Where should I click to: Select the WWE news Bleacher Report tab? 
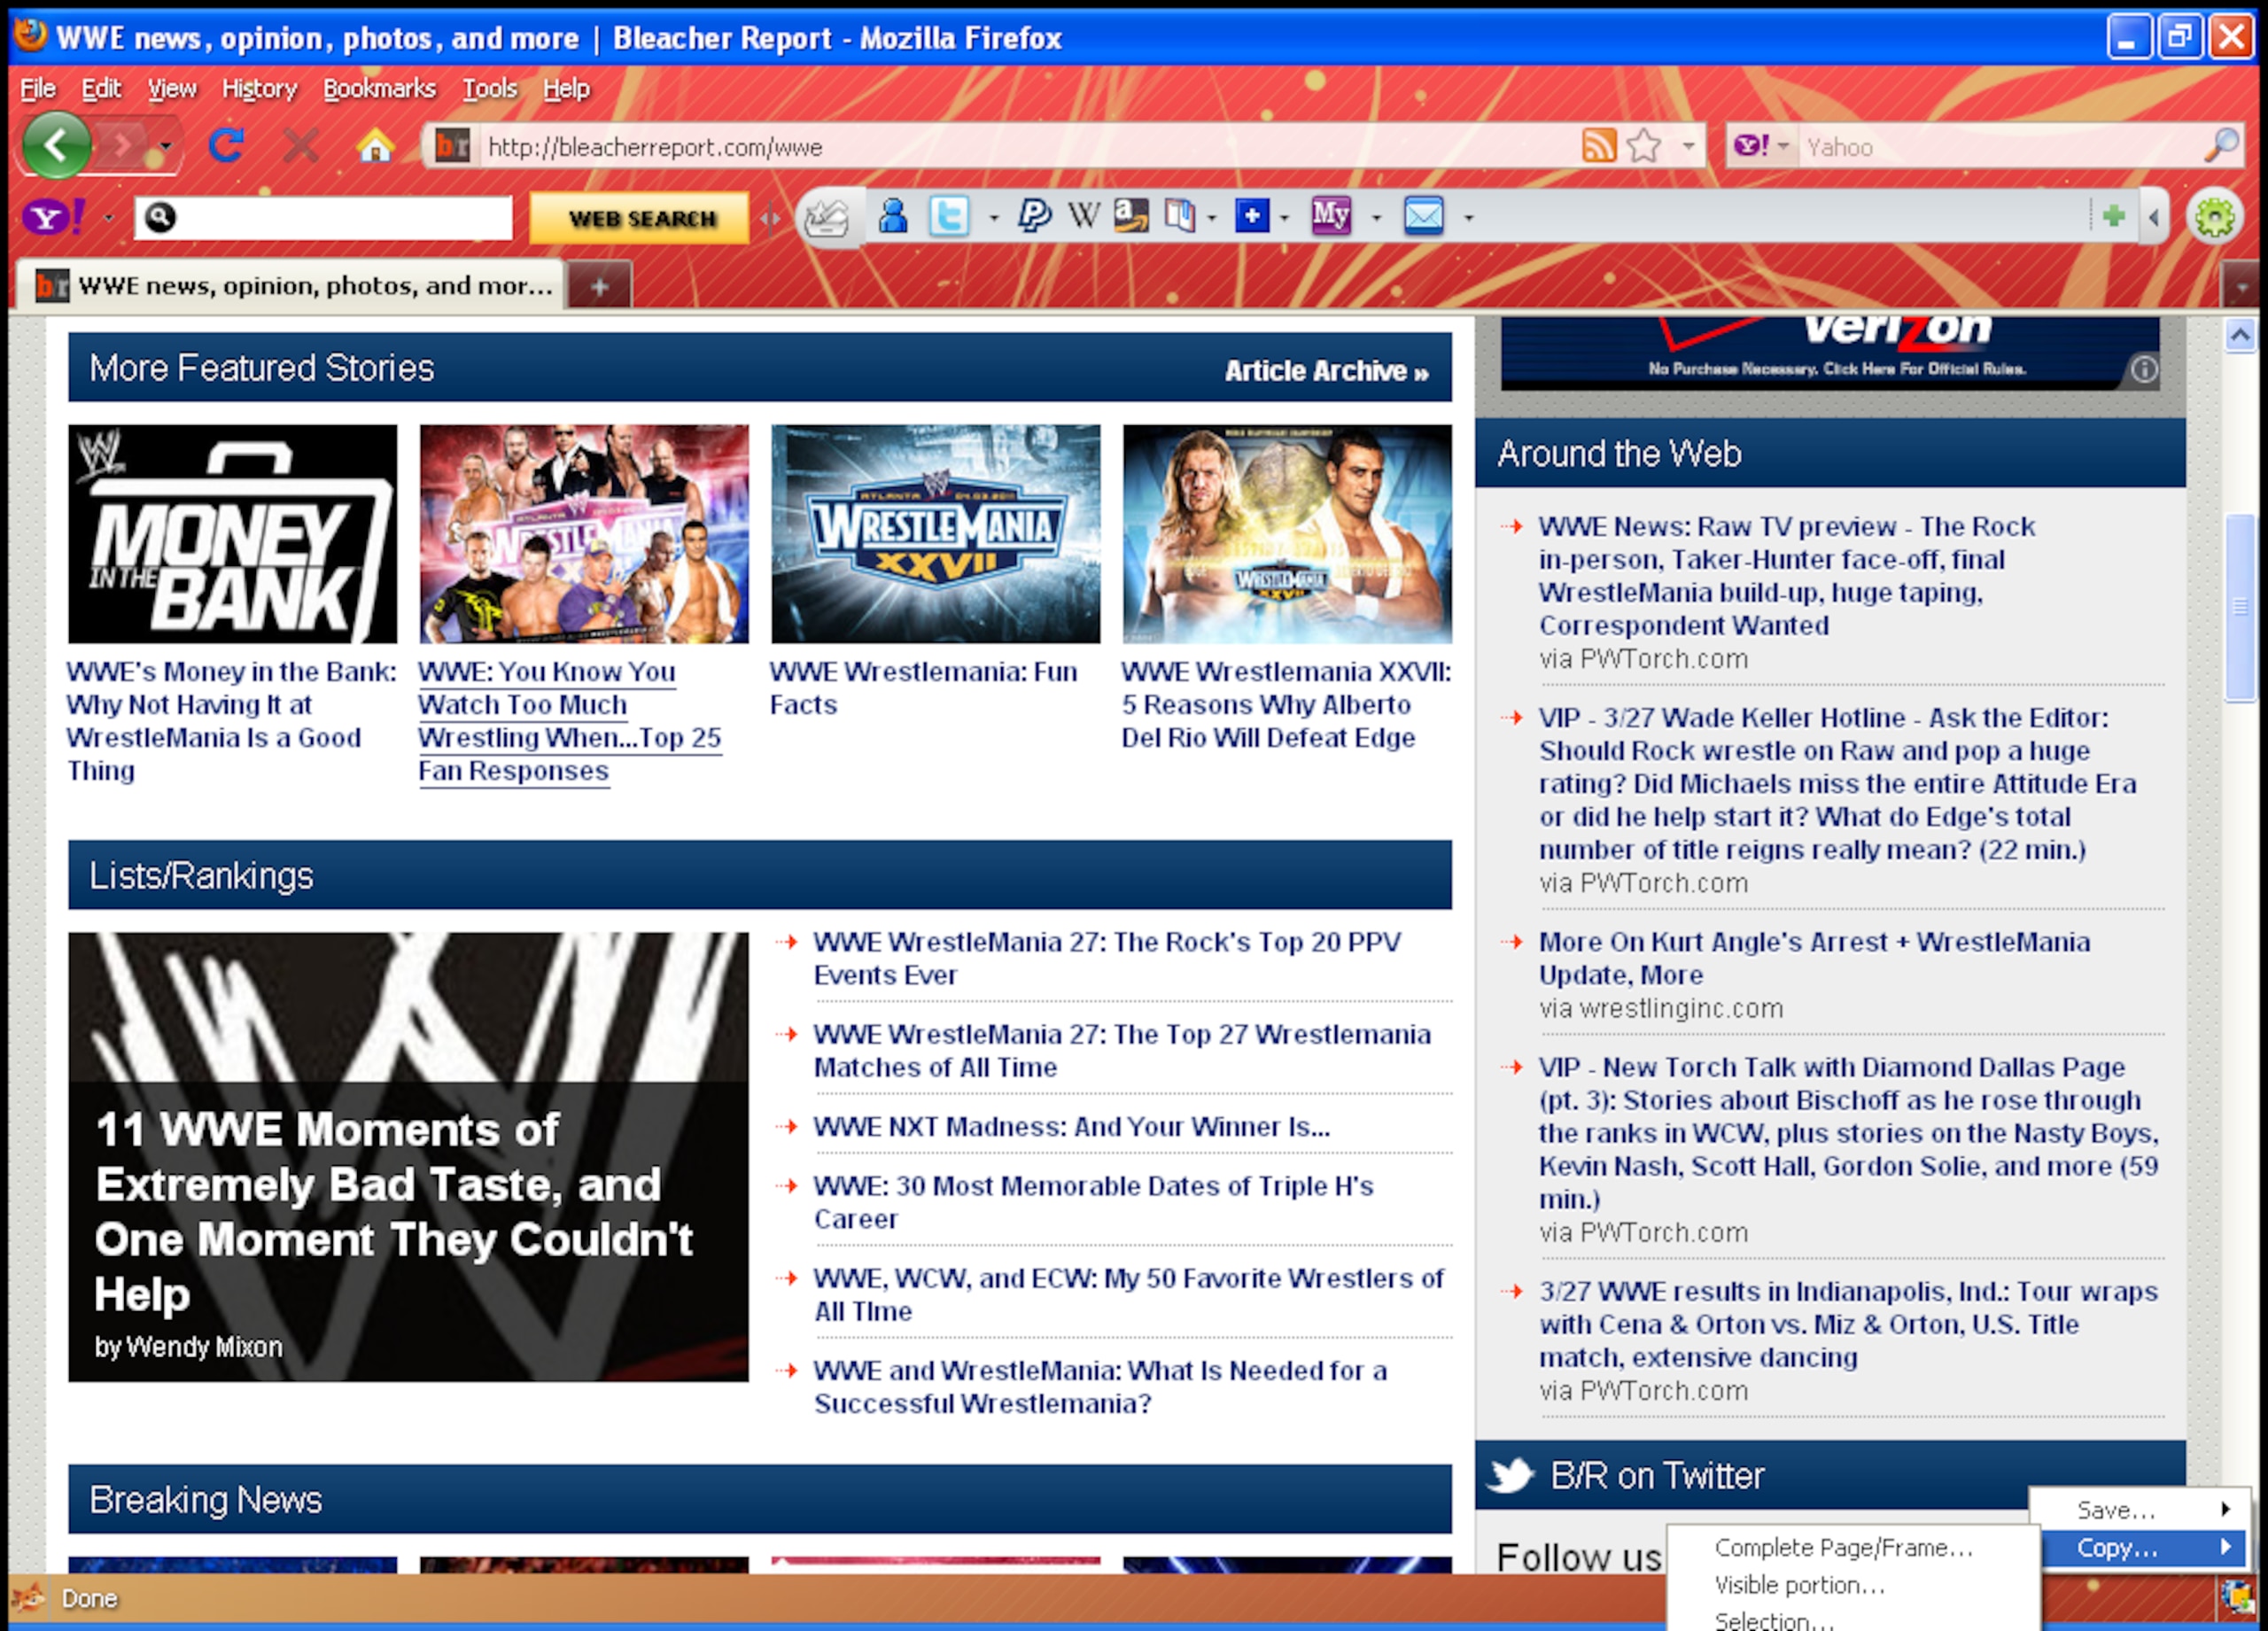pyautogui.click(x=292, y=286)
